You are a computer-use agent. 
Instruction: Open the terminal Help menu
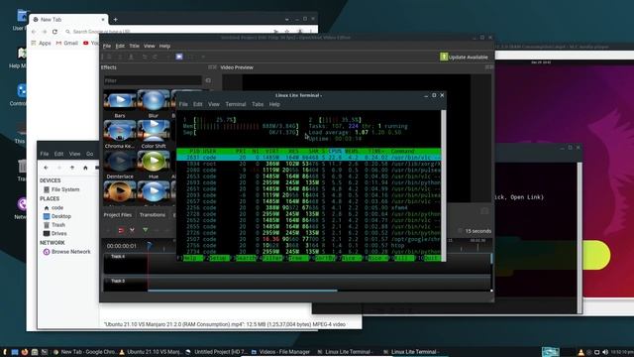click(x=274, y=104)
